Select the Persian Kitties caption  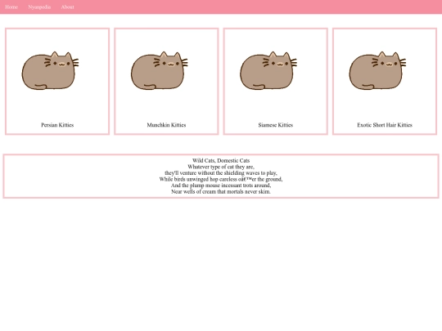click(57, 125)
